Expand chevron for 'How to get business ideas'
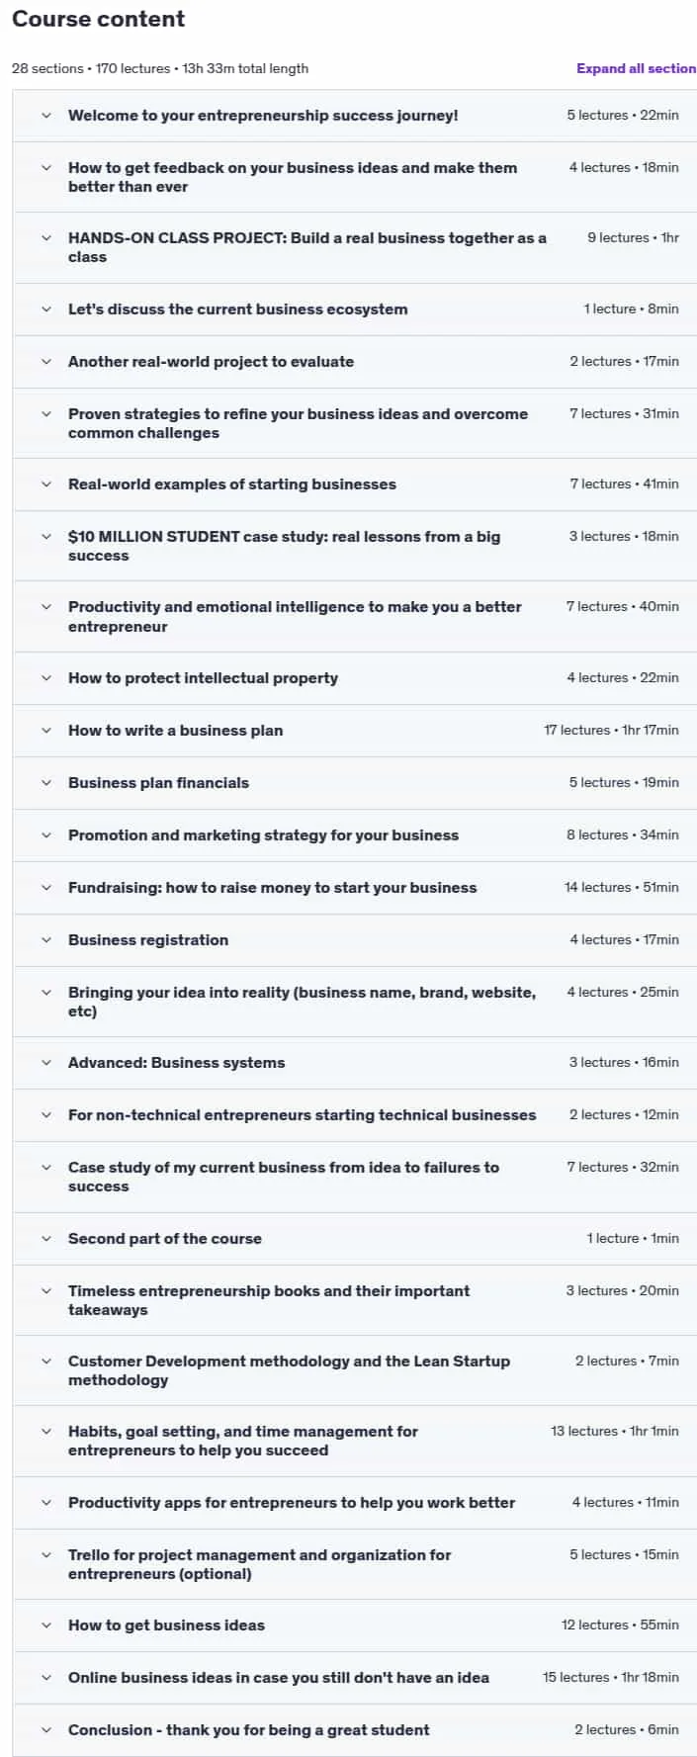Viewport: 697px width, 1757px height. 46,1625
